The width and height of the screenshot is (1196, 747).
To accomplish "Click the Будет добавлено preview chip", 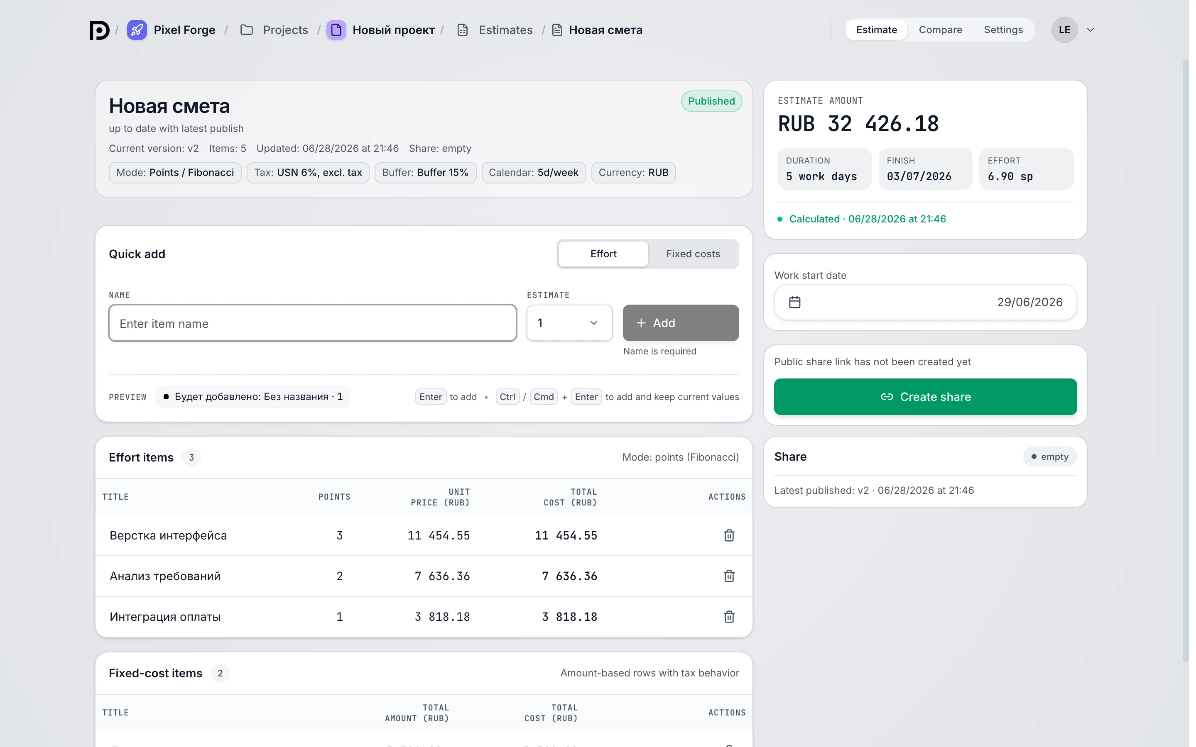I will 253,397.
